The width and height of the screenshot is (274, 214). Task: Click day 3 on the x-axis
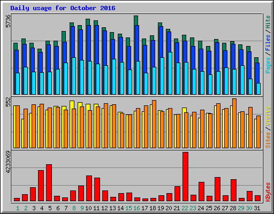[34, 208]
